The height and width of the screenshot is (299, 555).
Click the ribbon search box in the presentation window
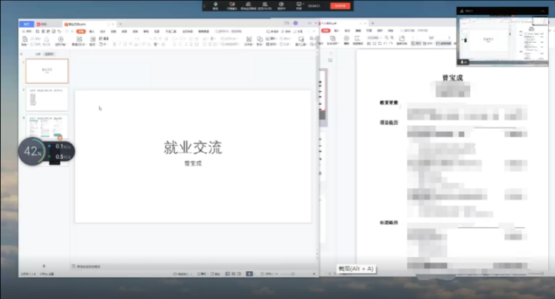tap(228, 31)
